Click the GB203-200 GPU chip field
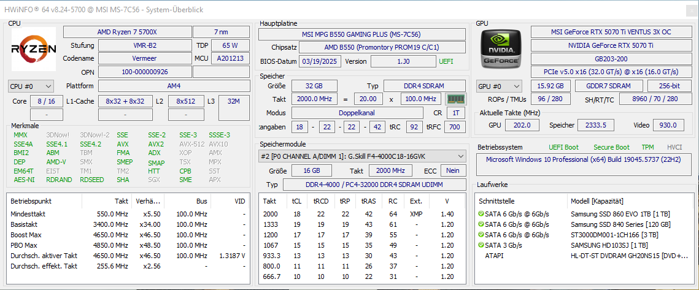Image resolution: width=699 pixels, height=290 pixels. 611,58
